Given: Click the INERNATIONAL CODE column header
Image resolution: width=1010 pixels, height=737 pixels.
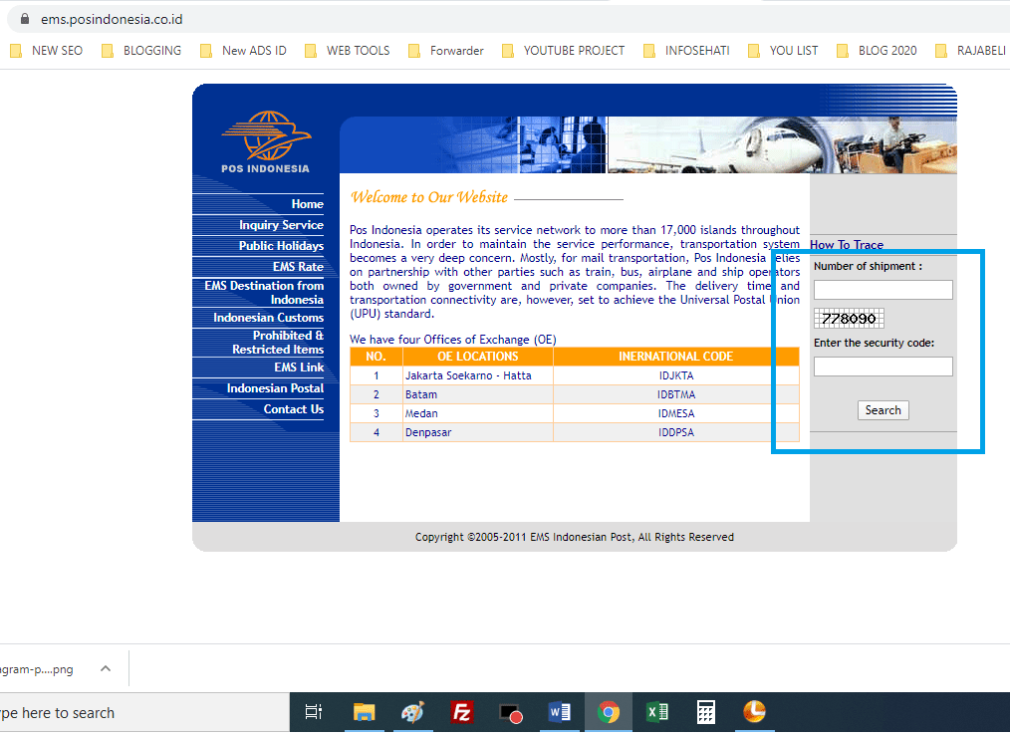Looking at the screenshot, I should (x=675, y=357).
